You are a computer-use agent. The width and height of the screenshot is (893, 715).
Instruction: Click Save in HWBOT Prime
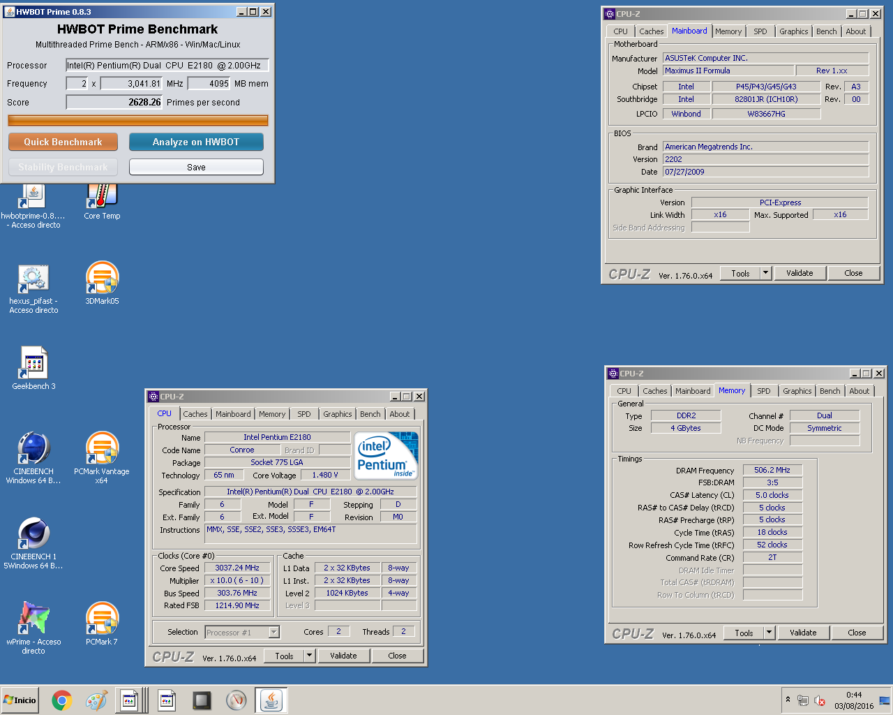coord(196,167)
